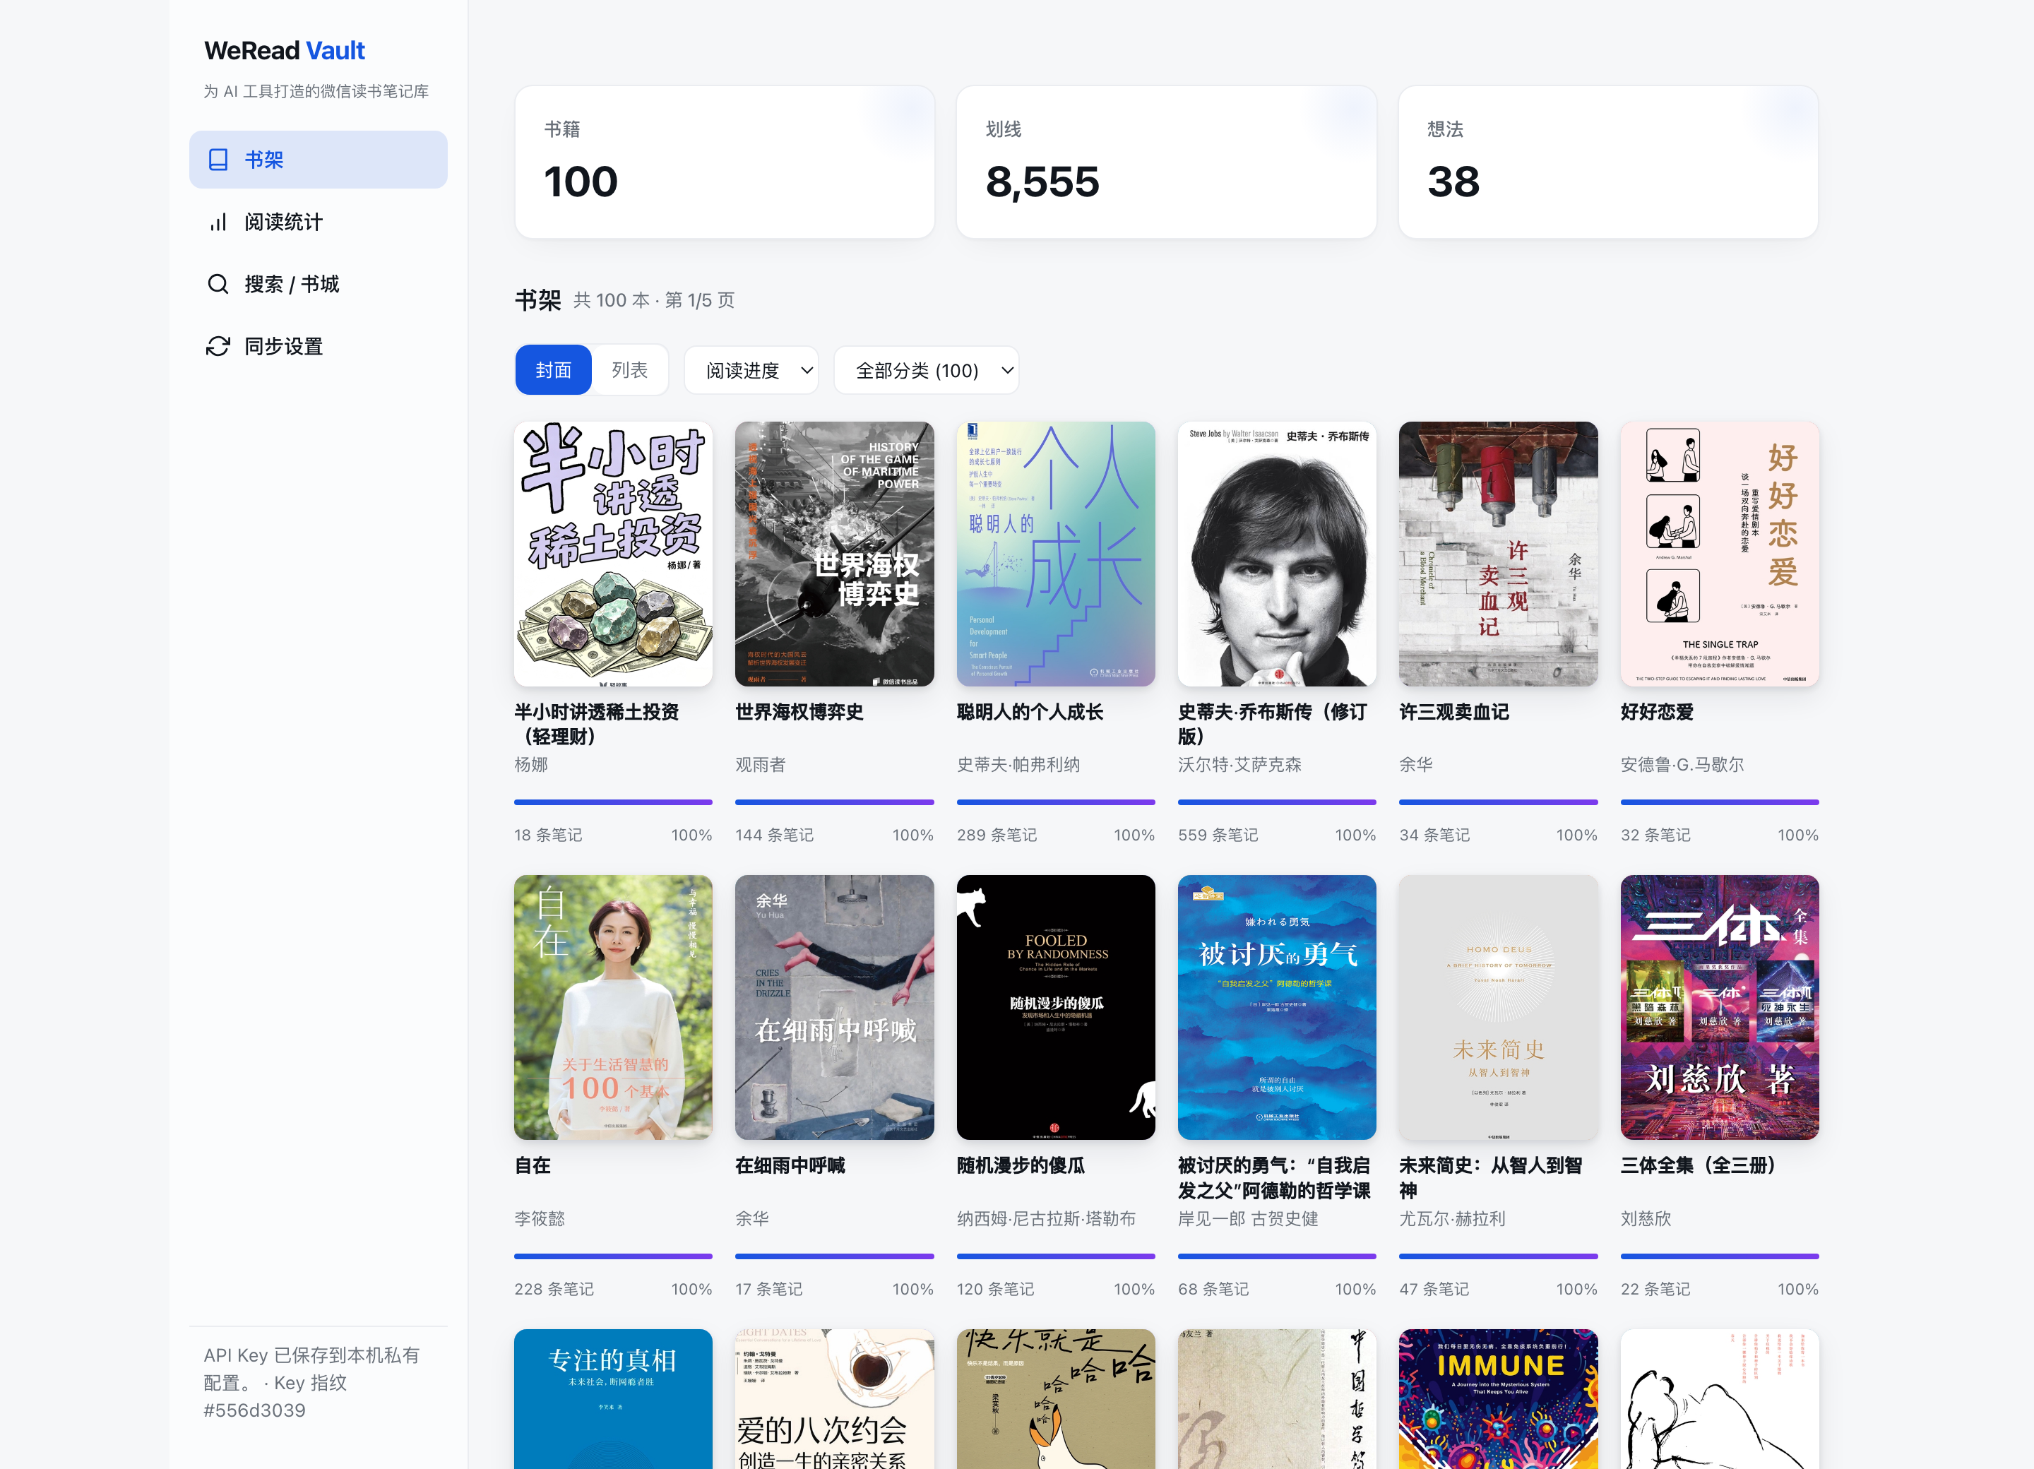2034x1469 pixels.
Task: Click the progress bar under 刘慈欣
Action: pyautogui.click(x=1719, y=1256)
